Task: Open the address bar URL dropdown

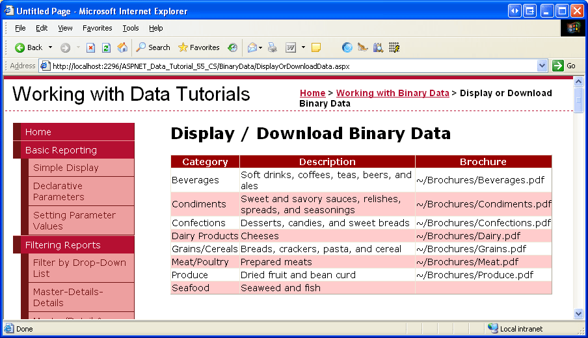Action: tap(542, 66)
